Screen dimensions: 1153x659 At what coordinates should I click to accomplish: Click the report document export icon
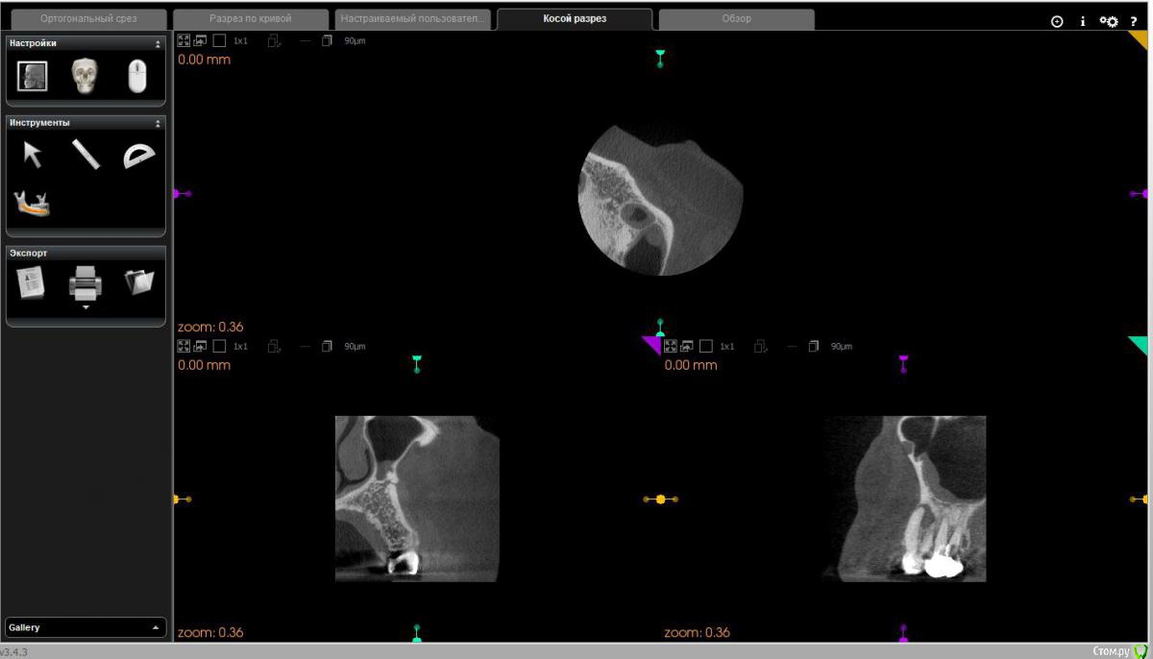(31, 282)
